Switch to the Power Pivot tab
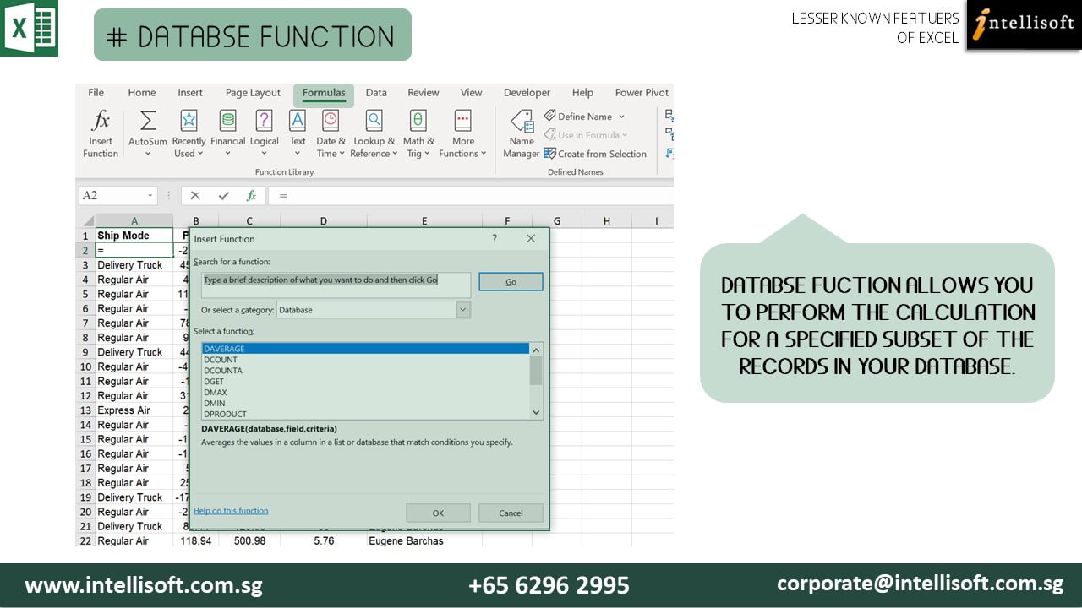The image size is (1082, 608). pos(642,93)
